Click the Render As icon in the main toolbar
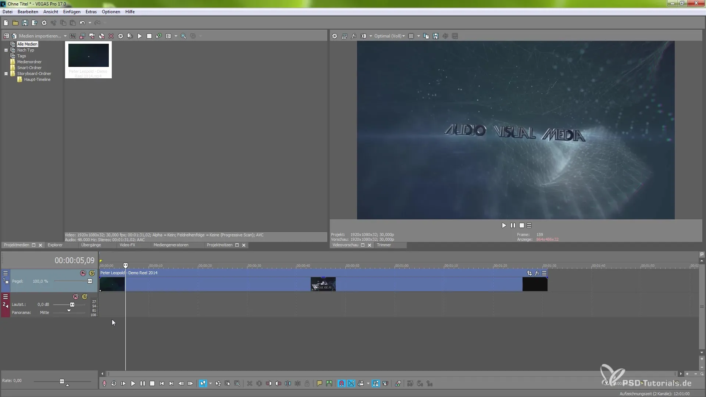The image size is (706, 397). [35, 23]
